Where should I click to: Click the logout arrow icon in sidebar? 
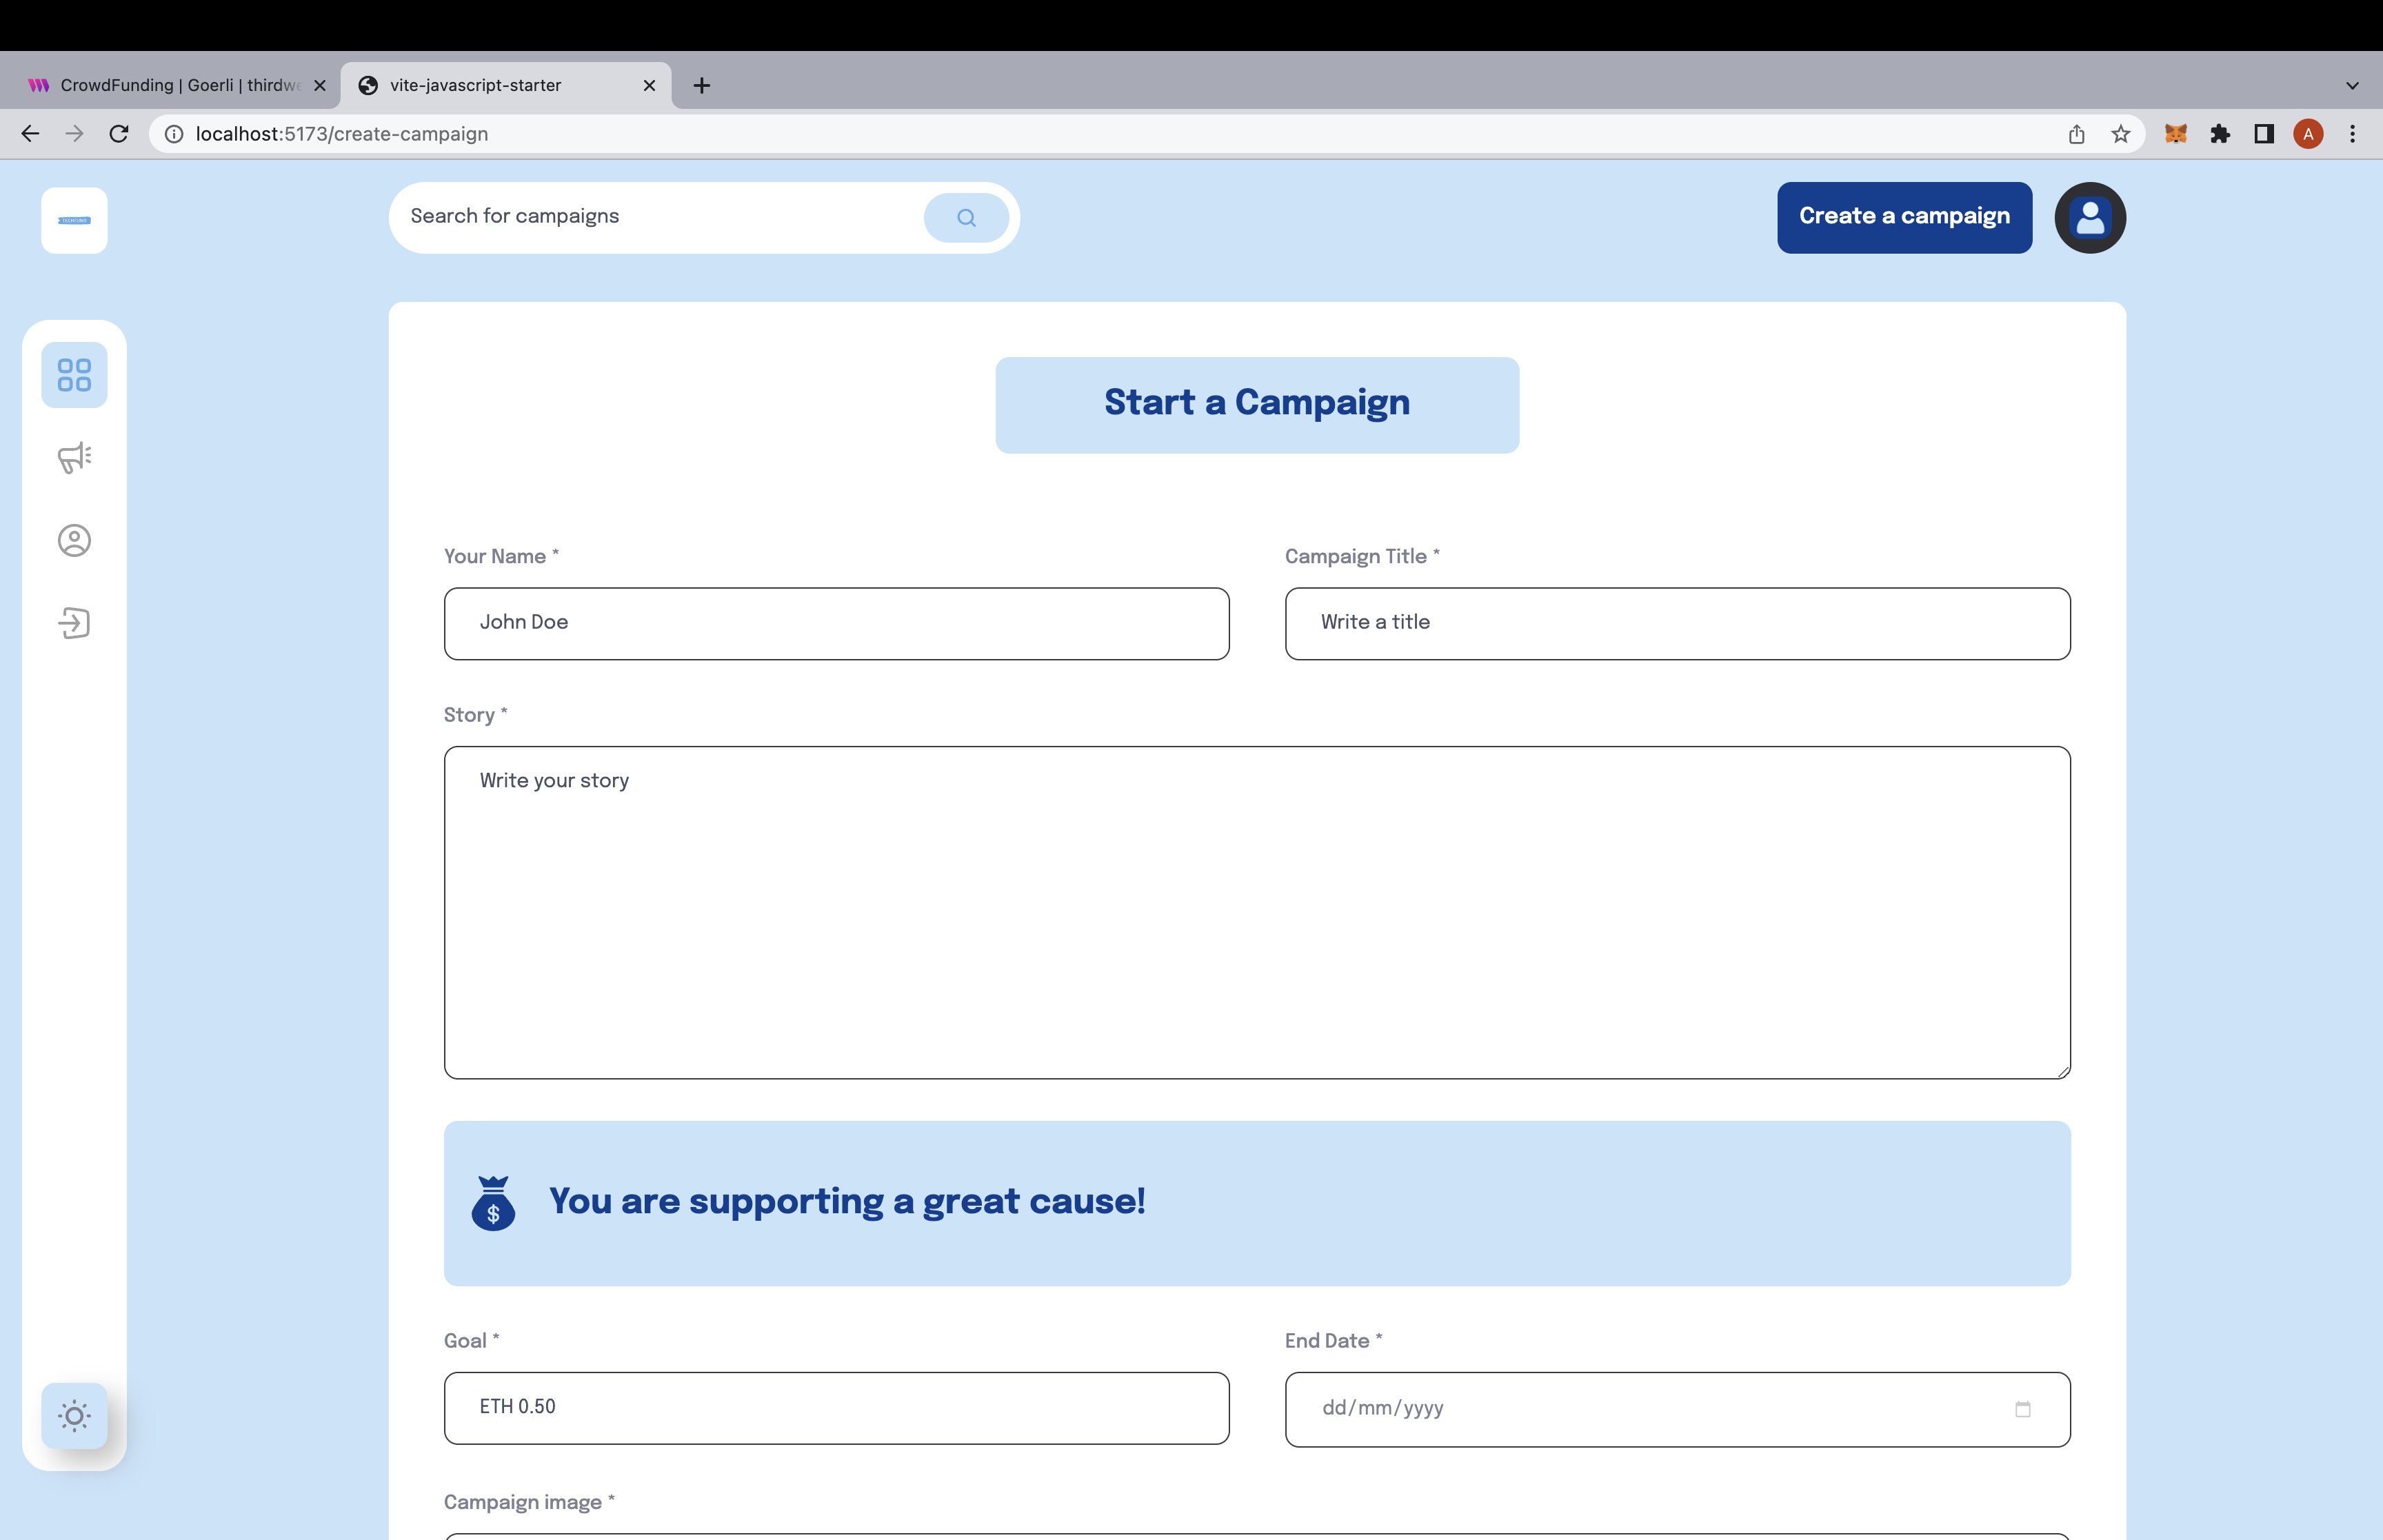click(74, 623)
